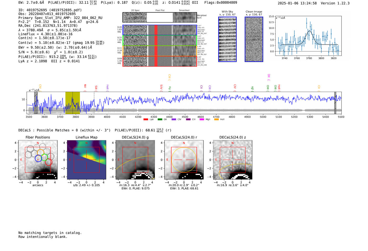
Task: Click the No matching targets in catalog message
Action: [x=50, y=233]
